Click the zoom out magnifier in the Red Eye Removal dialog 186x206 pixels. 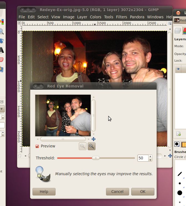coord(83,146)
